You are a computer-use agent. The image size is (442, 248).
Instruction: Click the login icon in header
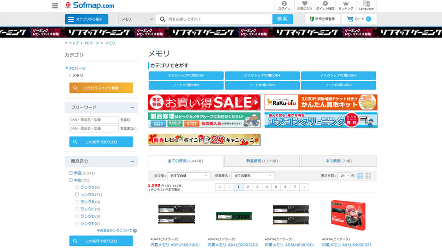coord(284,4)
